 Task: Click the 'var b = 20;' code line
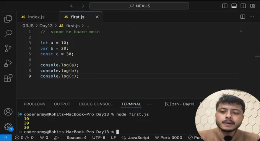[x=54, y=48]
